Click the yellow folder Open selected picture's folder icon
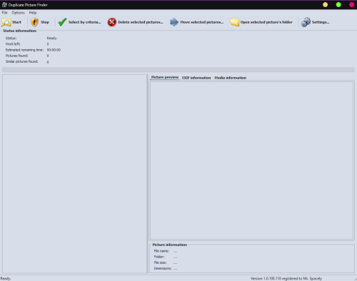Image resolution: width=357 pixels, height=281 pixels. pyautogui.click(x=234, y=22)
